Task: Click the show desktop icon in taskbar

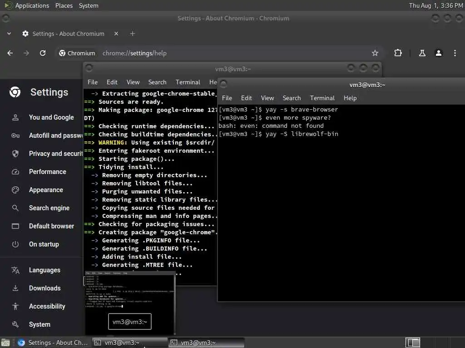Action: point(5,343)
